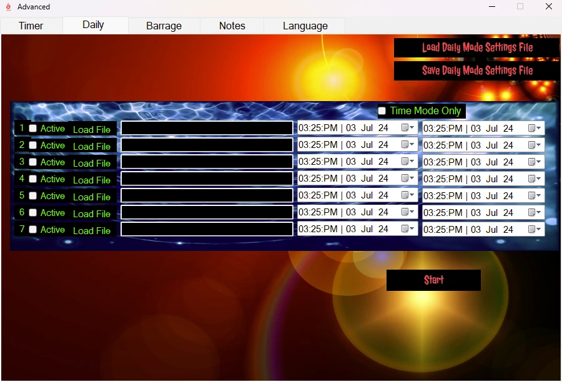
Task: Click Load File in row 5
Action: click(x=92, y=197)
